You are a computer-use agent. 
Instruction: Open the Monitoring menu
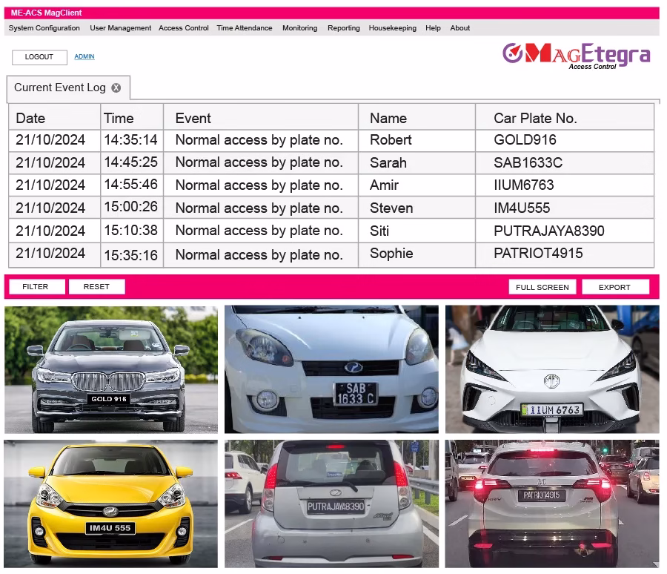tap(300, 28)
